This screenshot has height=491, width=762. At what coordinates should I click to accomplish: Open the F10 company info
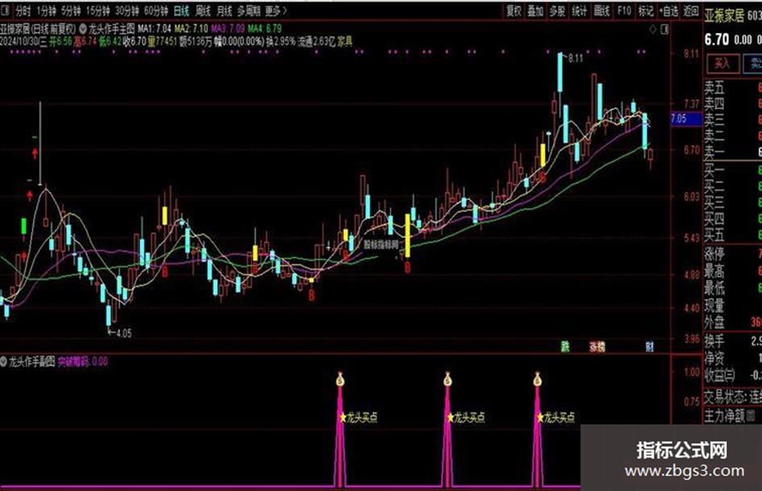pyautogui.click(x=624, y=10)
